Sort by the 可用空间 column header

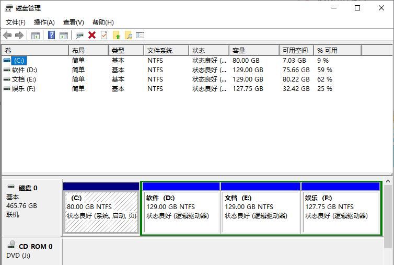[x=296, y=51]
